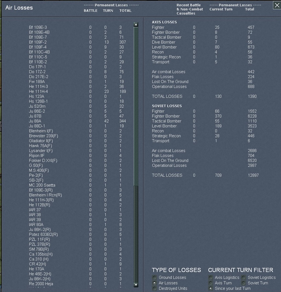Click the SOVIET LOSSES heading
The image size is (281, 292).
click(x=167, y=106)
